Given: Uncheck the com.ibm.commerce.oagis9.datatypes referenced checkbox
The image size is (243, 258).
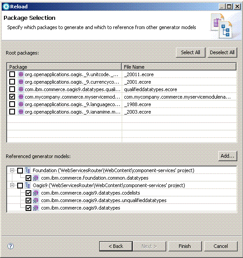Looking at the screenshot, I should (28, 208).
